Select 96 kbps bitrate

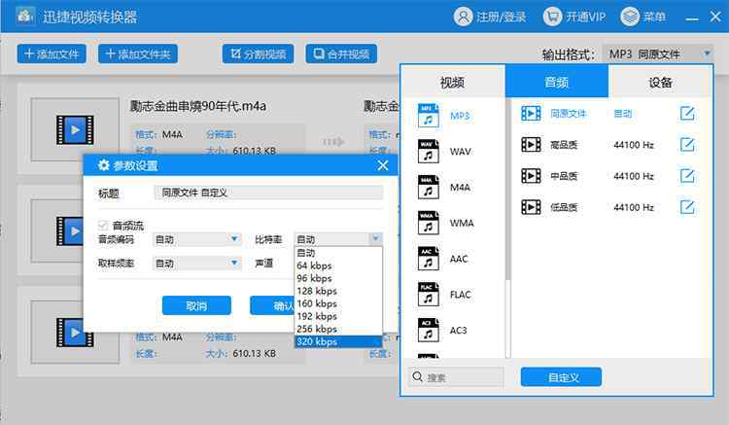pos(338,278)
